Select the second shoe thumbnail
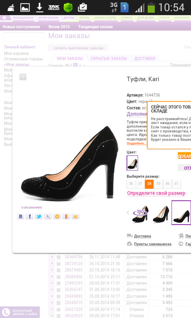 161,214
